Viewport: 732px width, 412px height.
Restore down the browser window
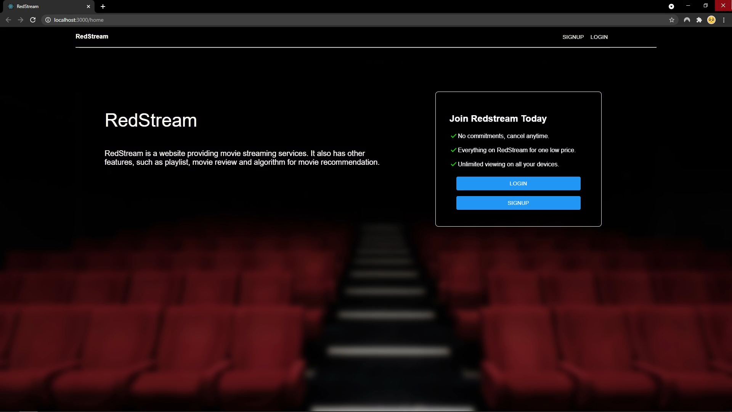coord(706,5)
